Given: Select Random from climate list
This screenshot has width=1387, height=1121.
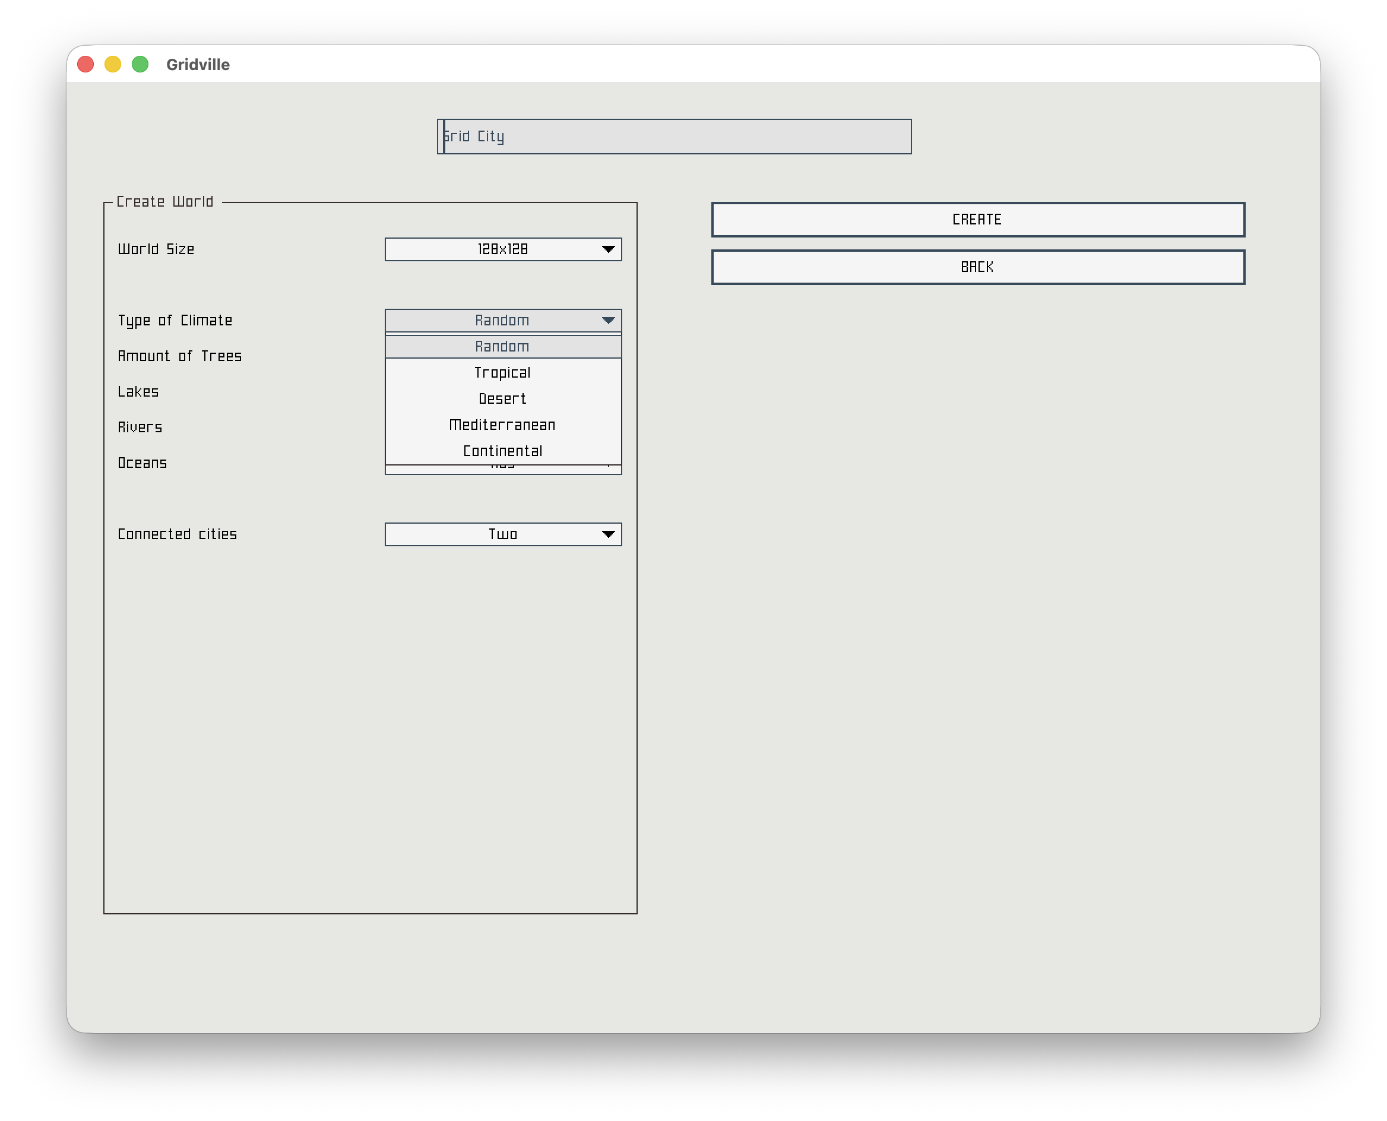Looking at the screenshot, I should click(503, 347).
